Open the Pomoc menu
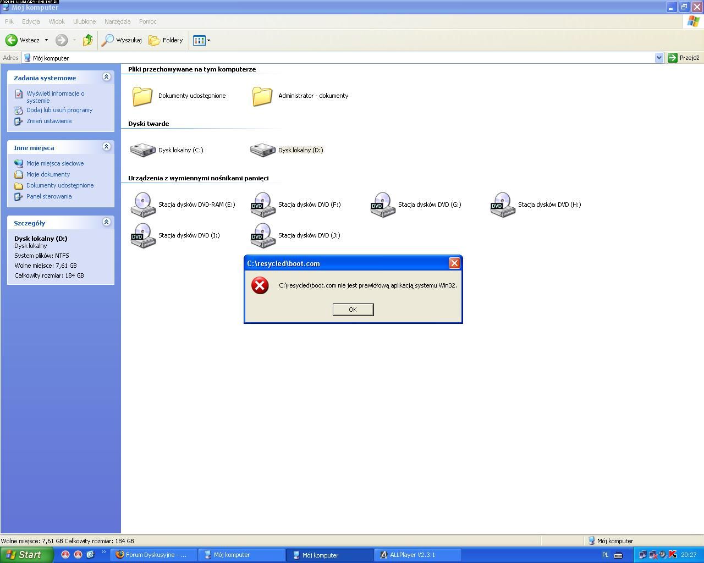The height and width of the screenshot is (563, 704). coord(148,21)
